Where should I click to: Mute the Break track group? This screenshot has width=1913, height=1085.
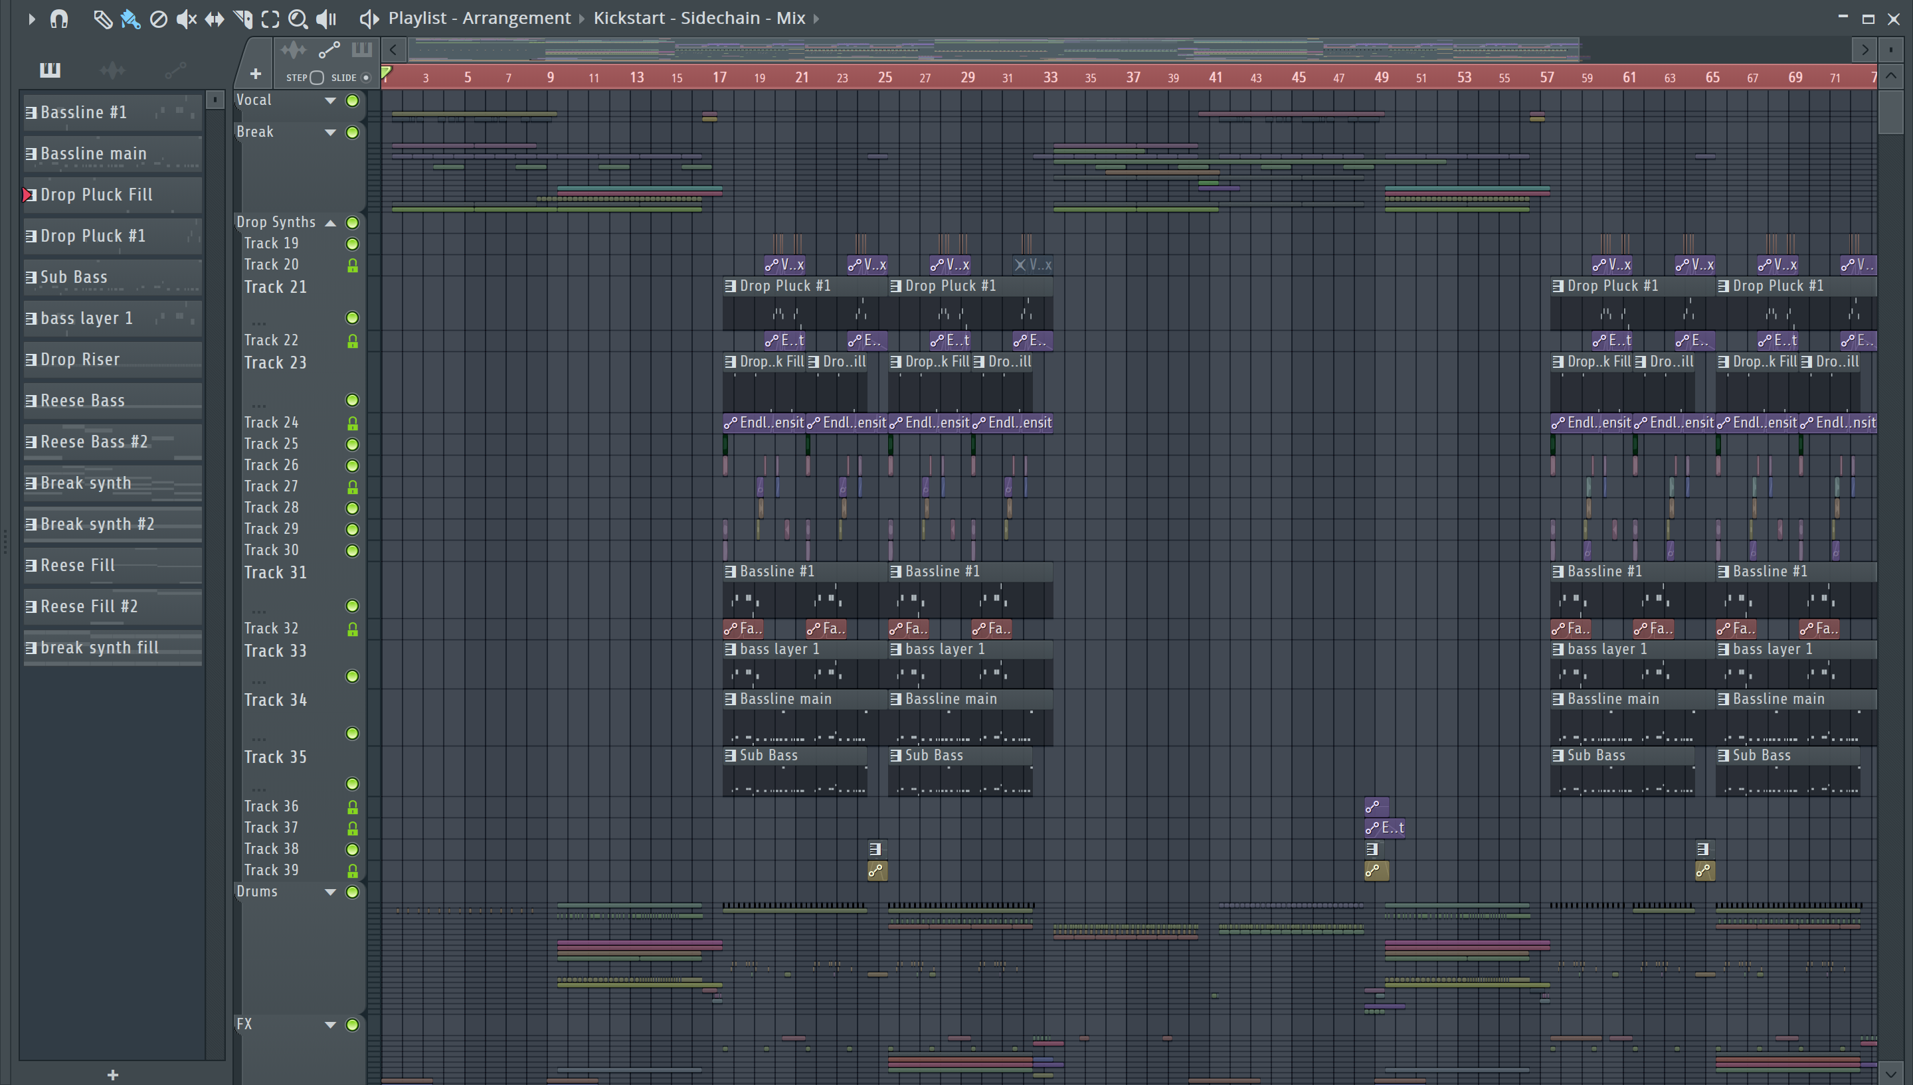353,133
